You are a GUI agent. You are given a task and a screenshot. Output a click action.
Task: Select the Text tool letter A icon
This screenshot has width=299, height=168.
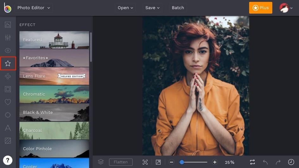click(x=8, y=128)
